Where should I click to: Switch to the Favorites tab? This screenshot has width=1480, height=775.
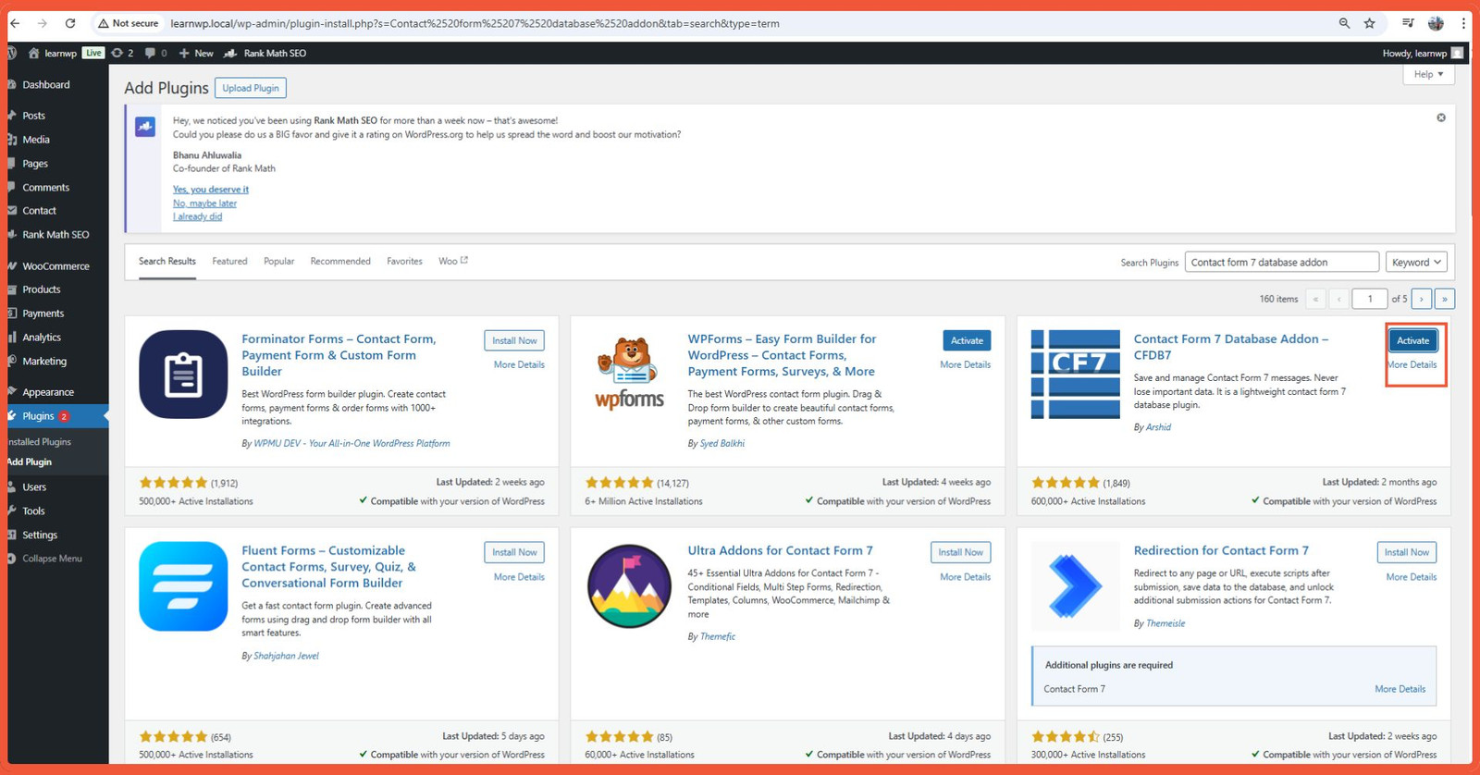pos(404,261)
